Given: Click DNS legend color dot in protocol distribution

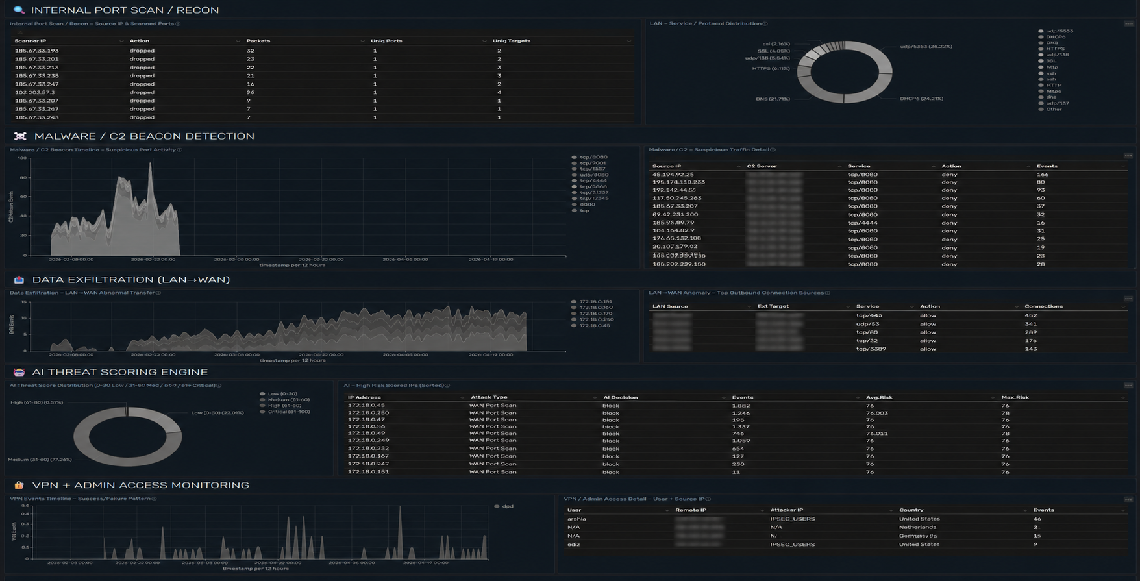Looking at the screenshot, I should (x=1041, y=43).
